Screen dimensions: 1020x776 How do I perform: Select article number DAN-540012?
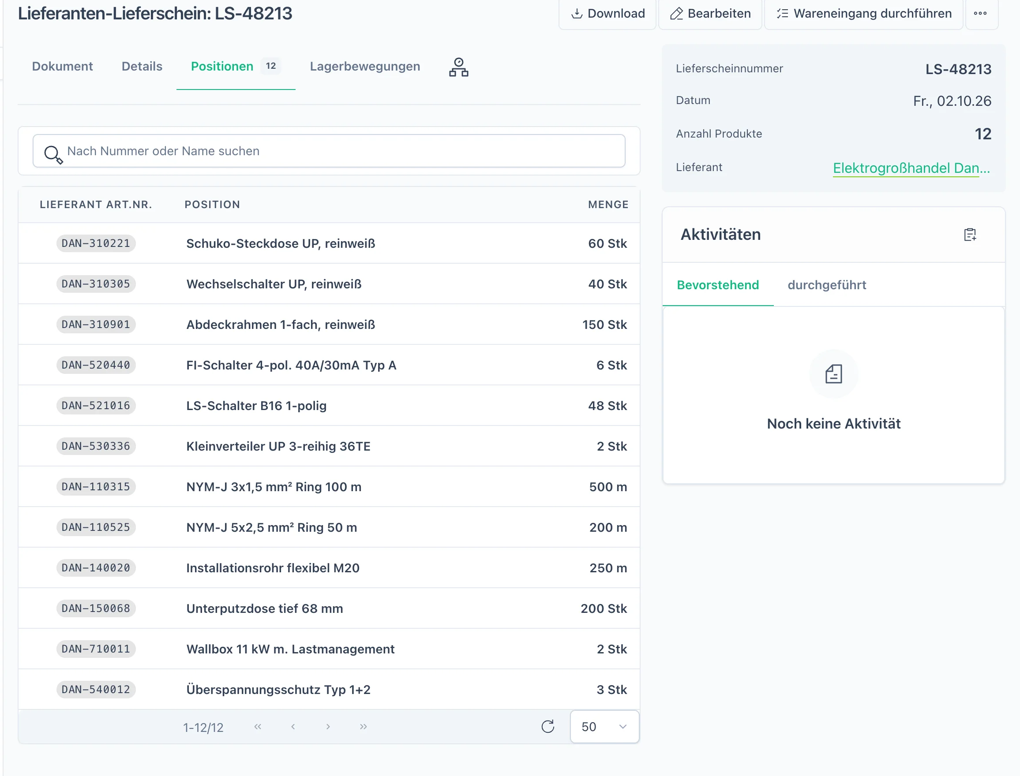click(x=96, y=690)
